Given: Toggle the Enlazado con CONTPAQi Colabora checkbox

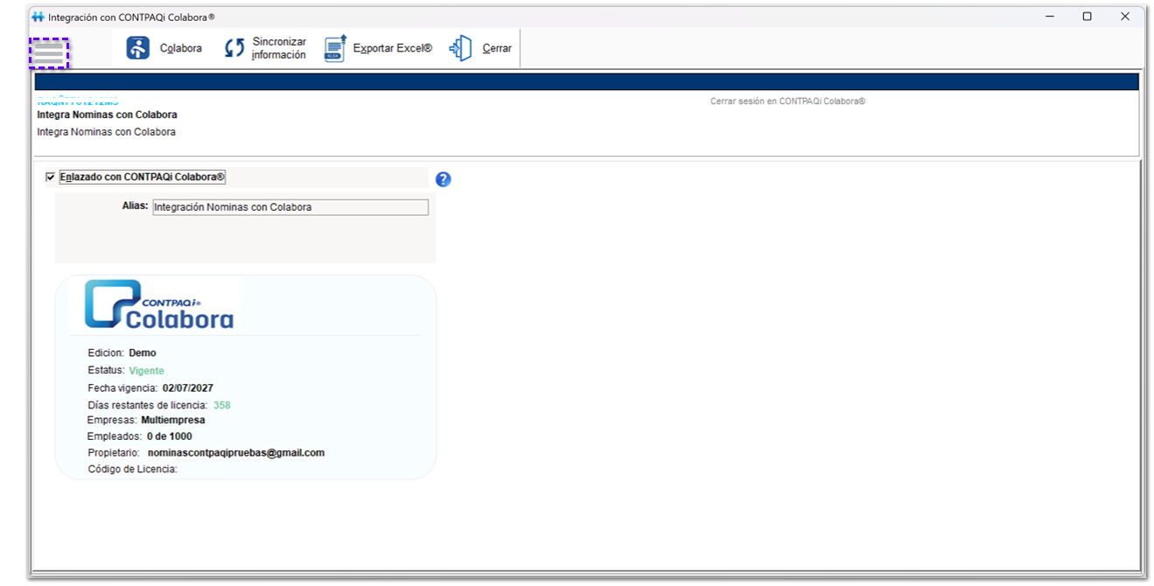Looking at the screenshot, I should tap(50, 178).
